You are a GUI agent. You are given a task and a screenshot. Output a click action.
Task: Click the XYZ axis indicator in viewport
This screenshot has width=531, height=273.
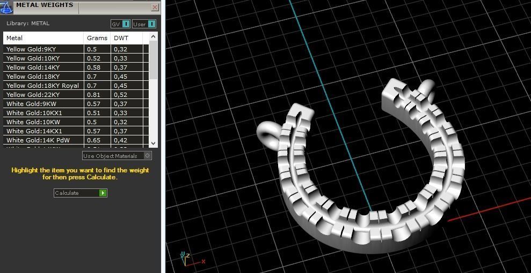point(192,259)
